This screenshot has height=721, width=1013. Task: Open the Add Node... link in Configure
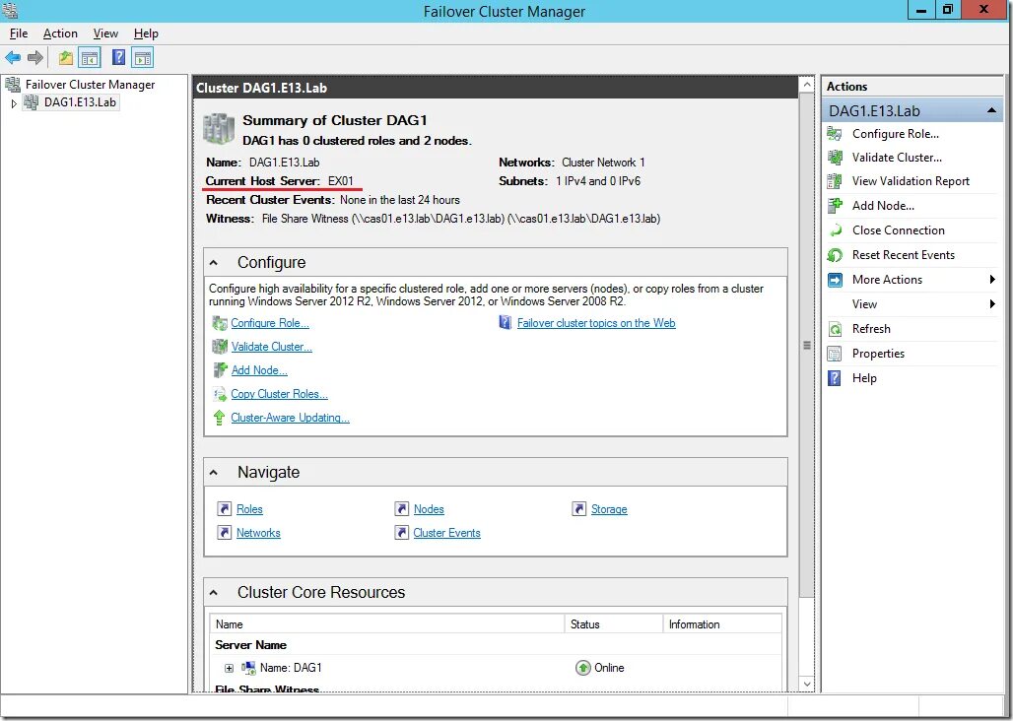[x=259, y=370]
